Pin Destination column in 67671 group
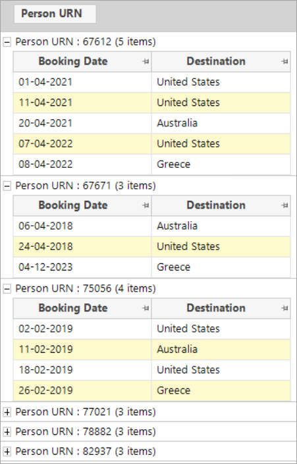 coord(284,205)
